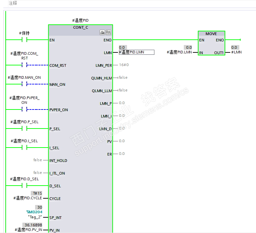Click the CONT_C ENO pin label

click(x=107, y=40)
